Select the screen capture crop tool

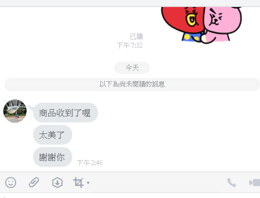pos(78,182)
